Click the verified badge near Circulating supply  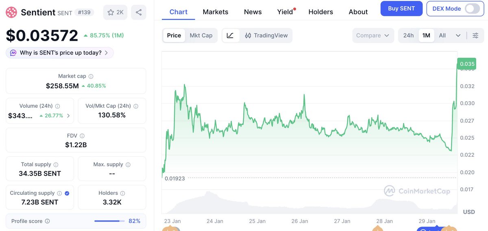(67, 194)
